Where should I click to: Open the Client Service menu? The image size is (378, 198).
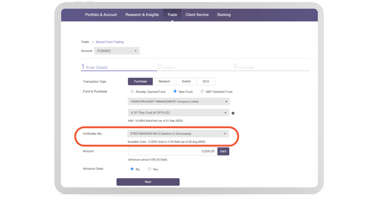coord(197,15)
